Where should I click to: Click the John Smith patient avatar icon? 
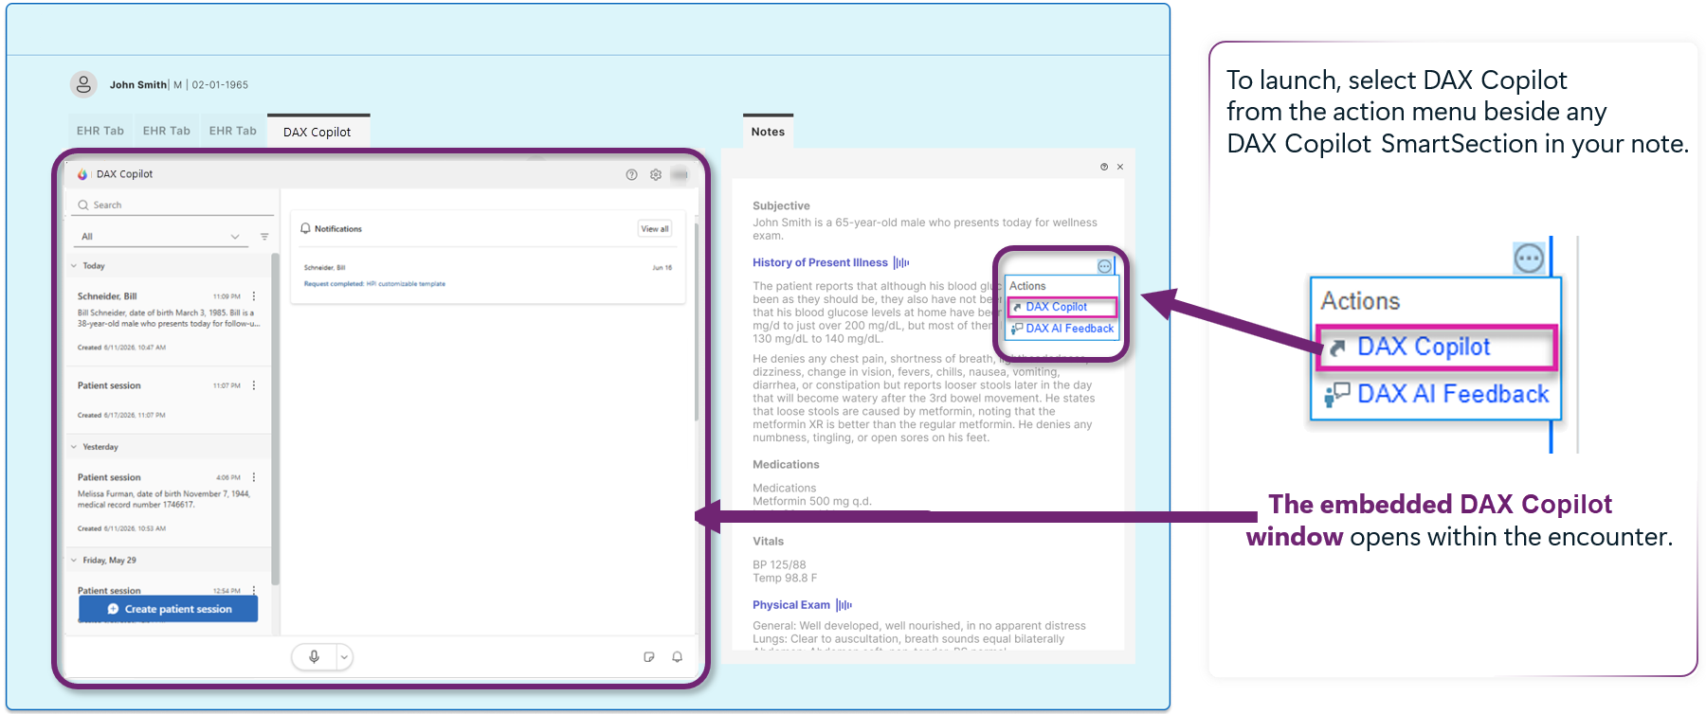(83, 84)
